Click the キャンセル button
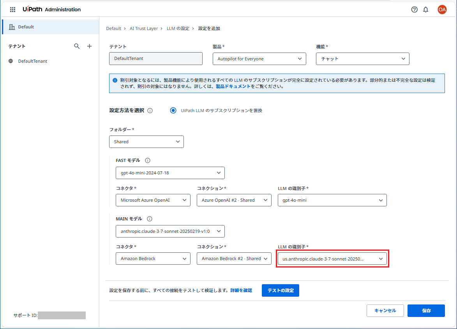457x329 pixels. pyautogui.click(x=385, y=311)
